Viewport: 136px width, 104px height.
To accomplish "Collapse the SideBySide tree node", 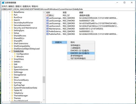I will [x=10, y=51].
